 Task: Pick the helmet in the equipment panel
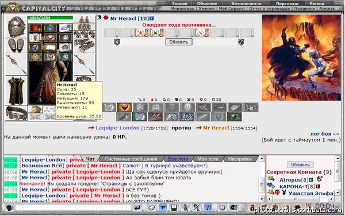tap(16, 26)
